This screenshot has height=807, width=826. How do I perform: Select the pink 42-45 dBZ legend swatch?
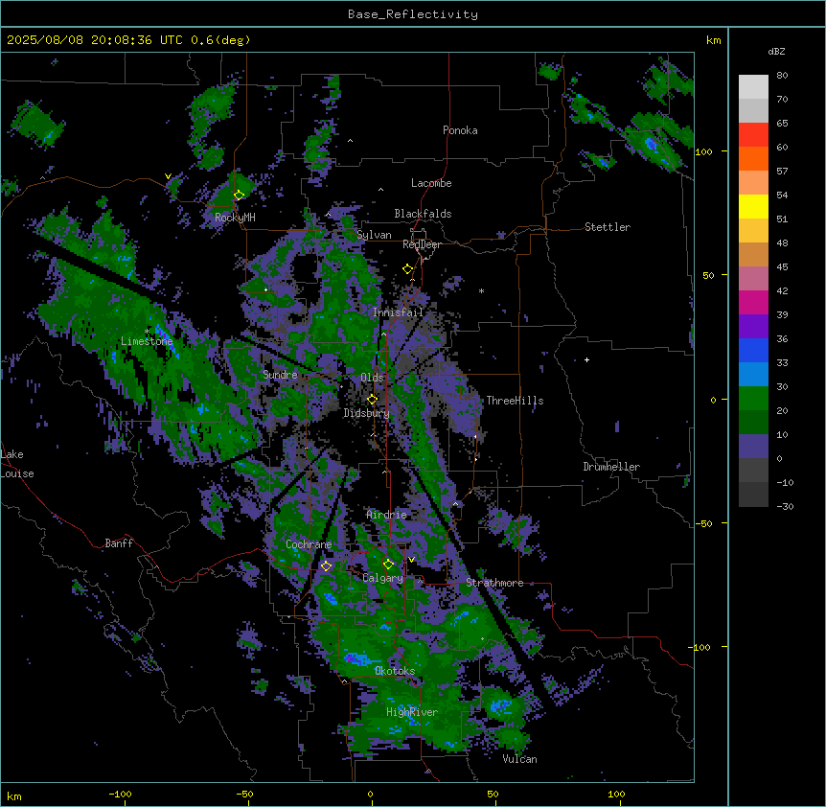pos(753,279)
